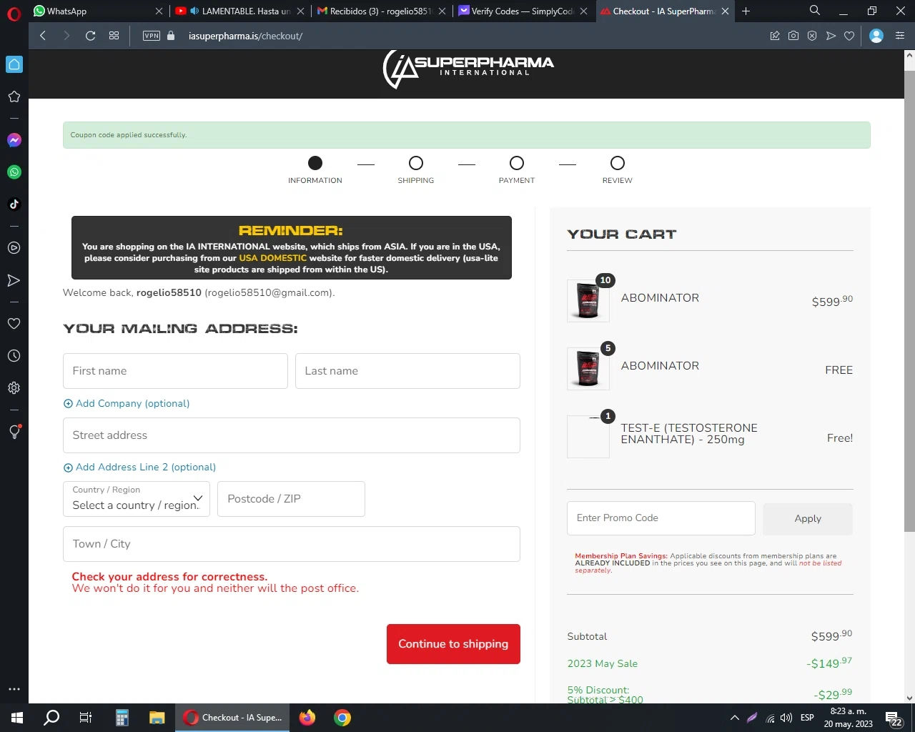Open Windows taskbar search
Screen dimensions: 915x732
click(x=51, y=718)
